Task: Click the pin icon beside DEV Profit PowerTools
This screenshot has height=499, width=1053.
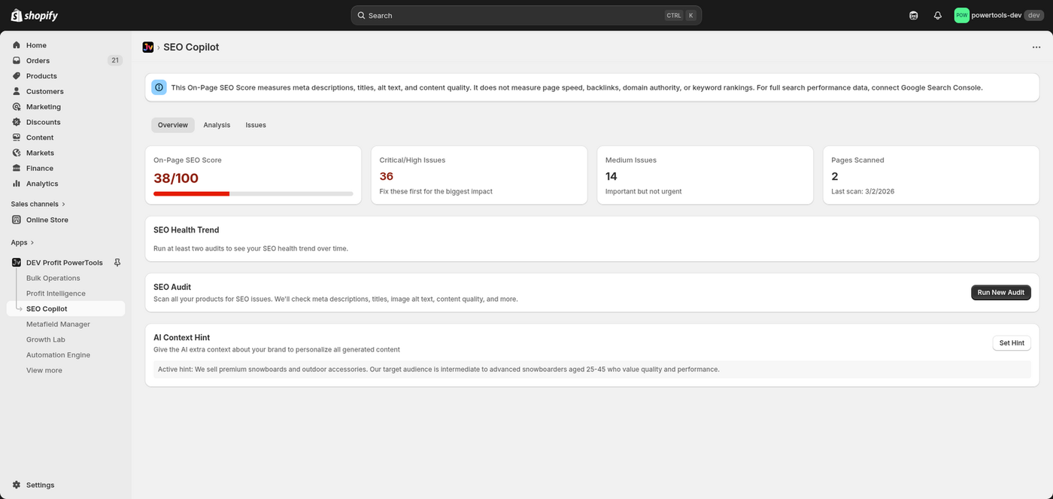Action: point(117,263)
